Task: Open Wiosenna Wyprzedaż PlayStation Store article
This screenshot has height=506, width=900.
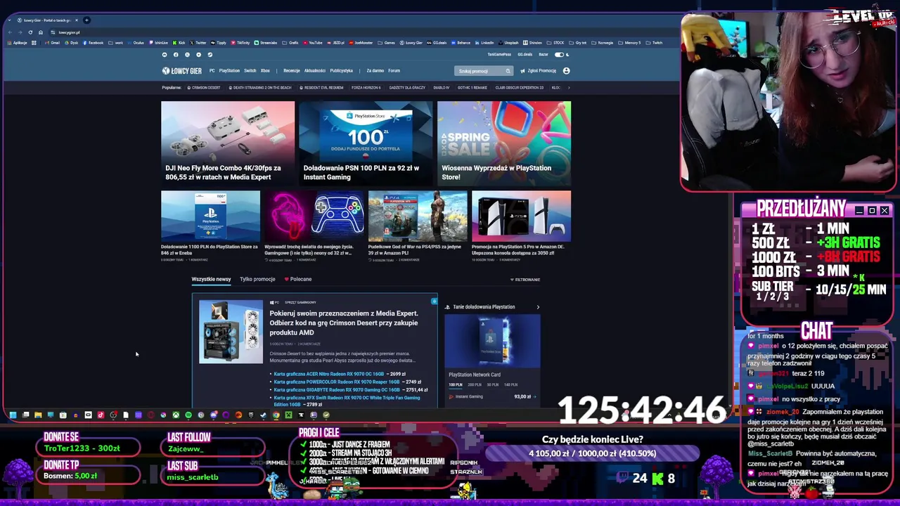Action: point(504,143)
